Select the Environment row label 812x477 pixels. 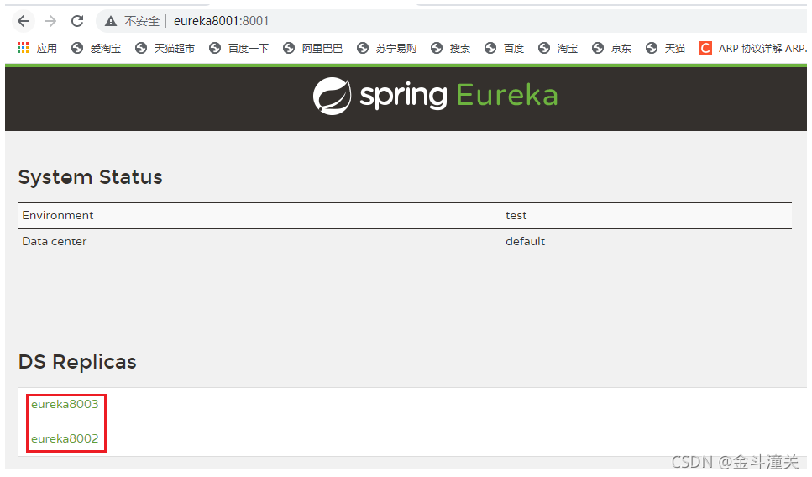pyautogui.click(x=57, y=216)
